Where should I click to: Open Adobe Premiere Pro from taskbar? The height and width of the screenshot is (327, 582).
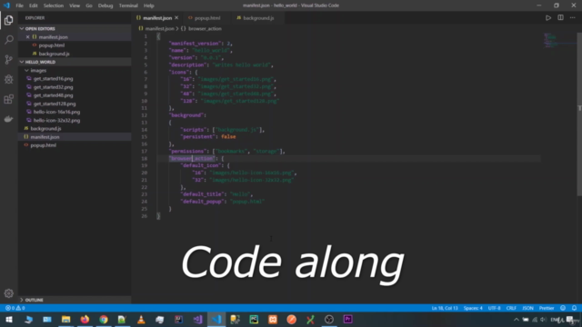(x=347, y=319)
